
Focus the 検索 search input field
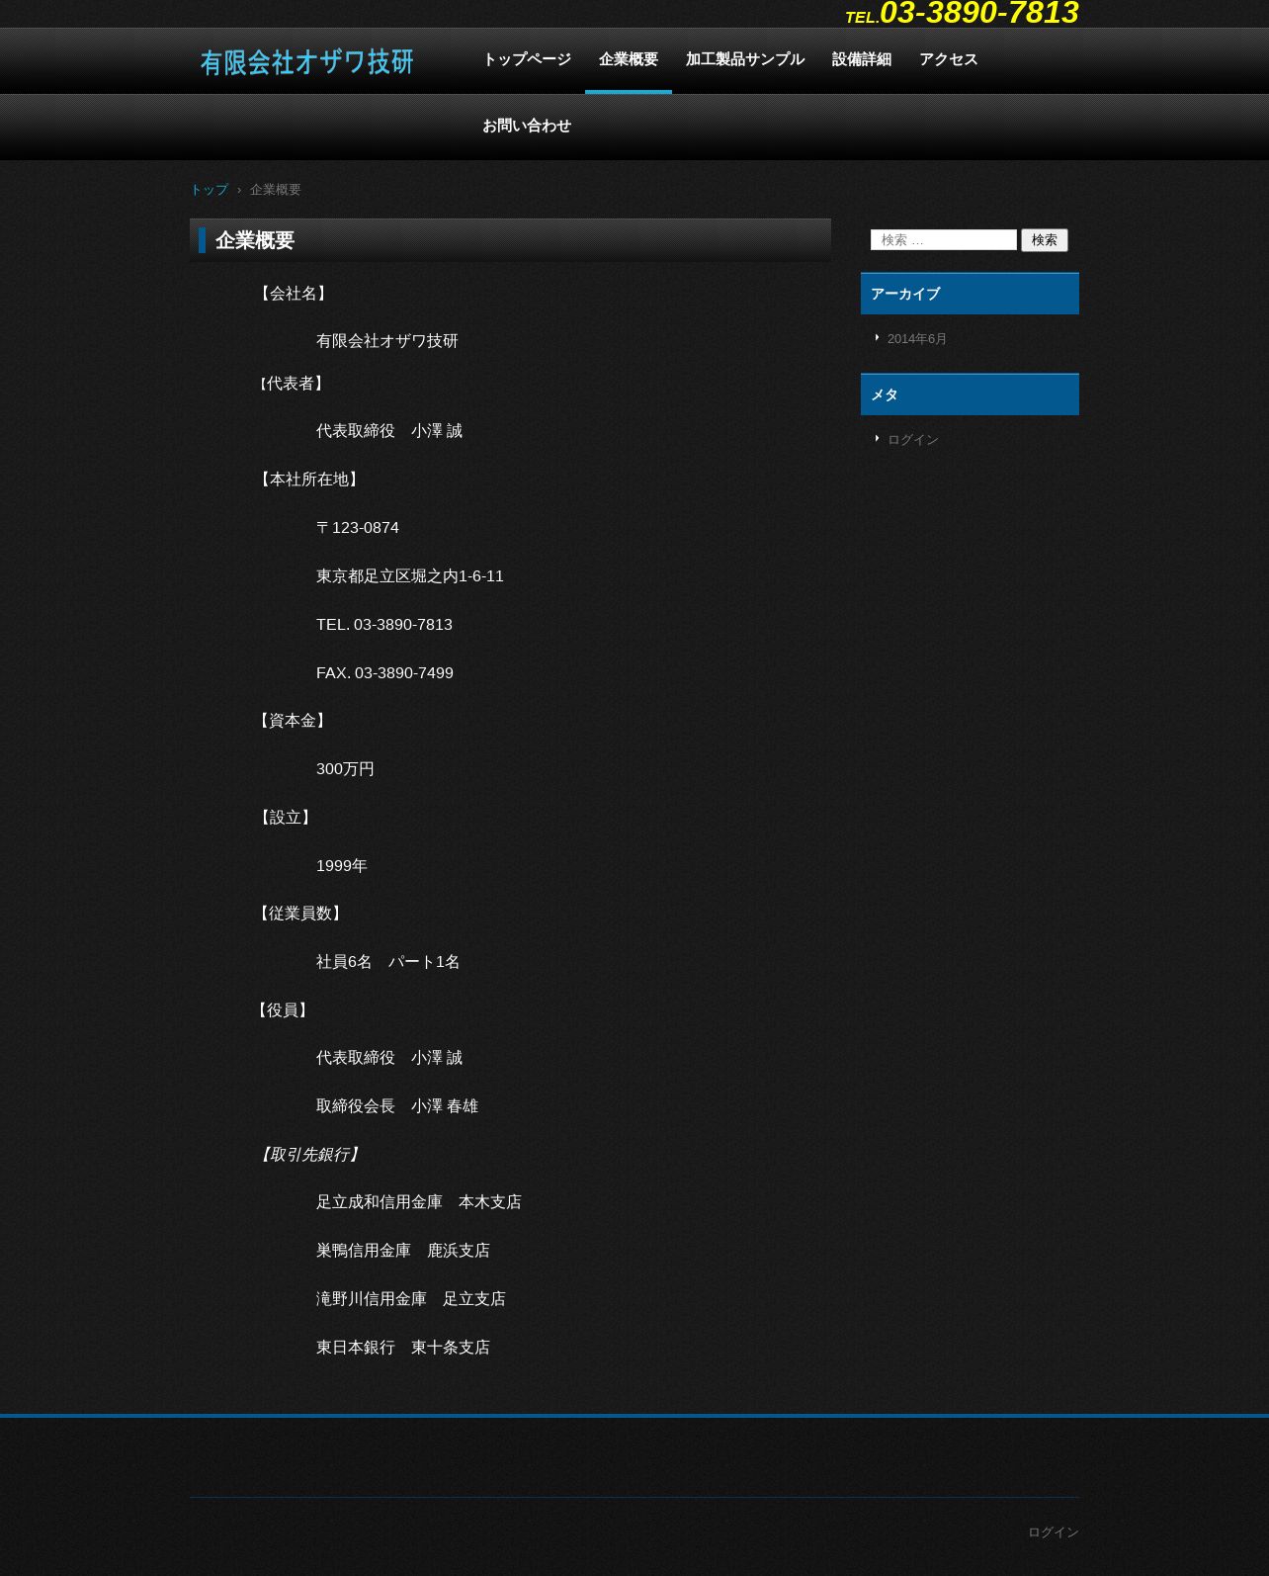[944, 240]
